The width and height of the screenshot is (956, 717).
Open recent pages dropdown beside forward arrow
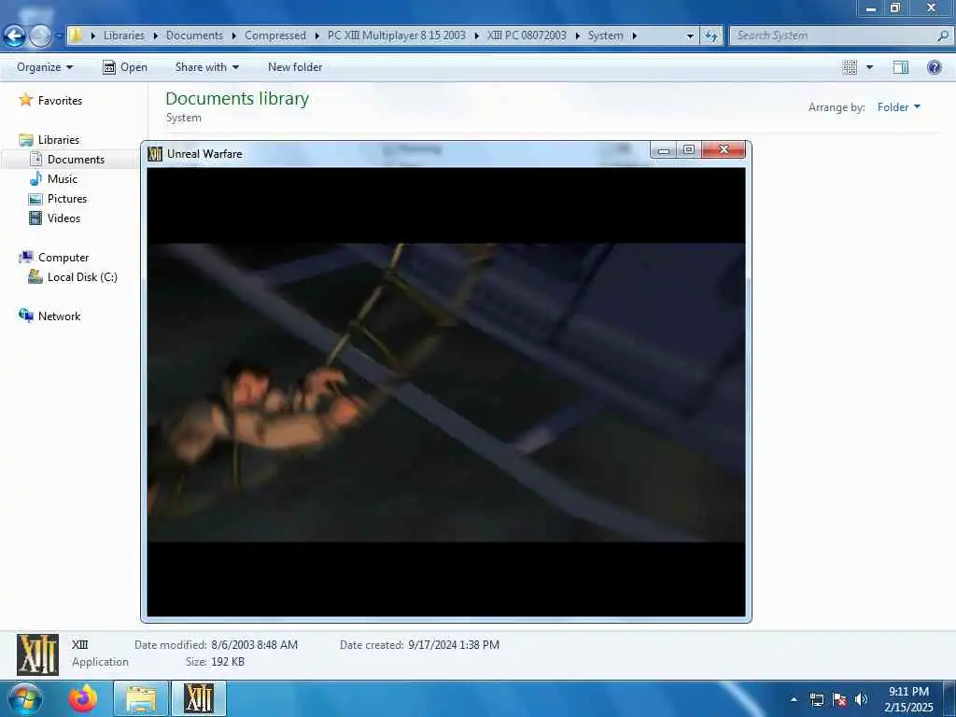tap(59, 36)
